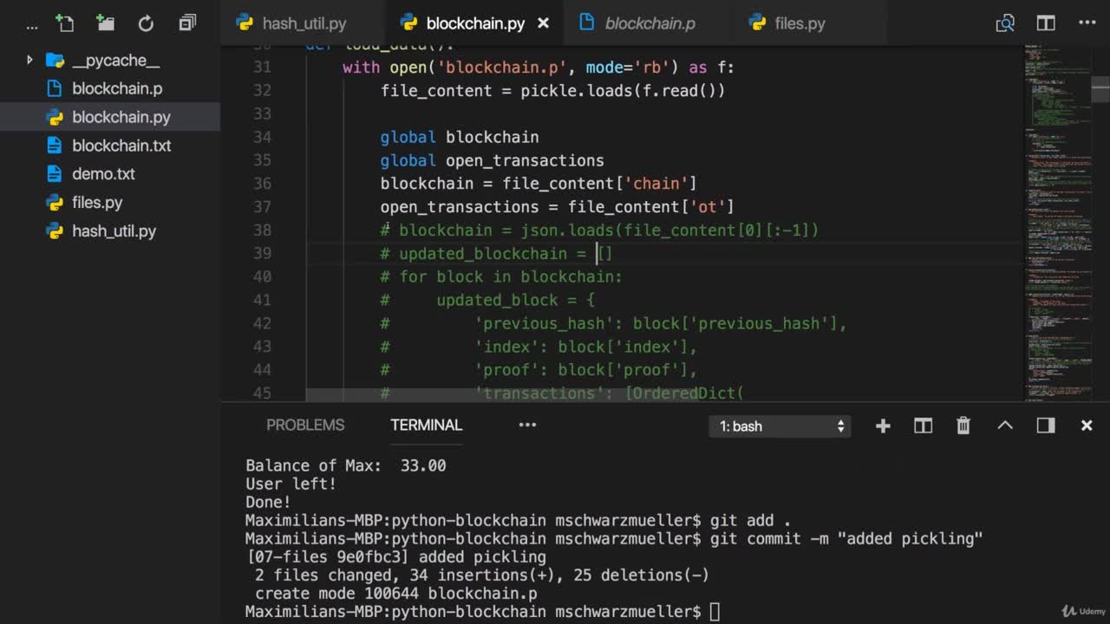Click text file icon of demo.txt
The width and height of the screenshot is (1110, 624).
tap(55, 174)
